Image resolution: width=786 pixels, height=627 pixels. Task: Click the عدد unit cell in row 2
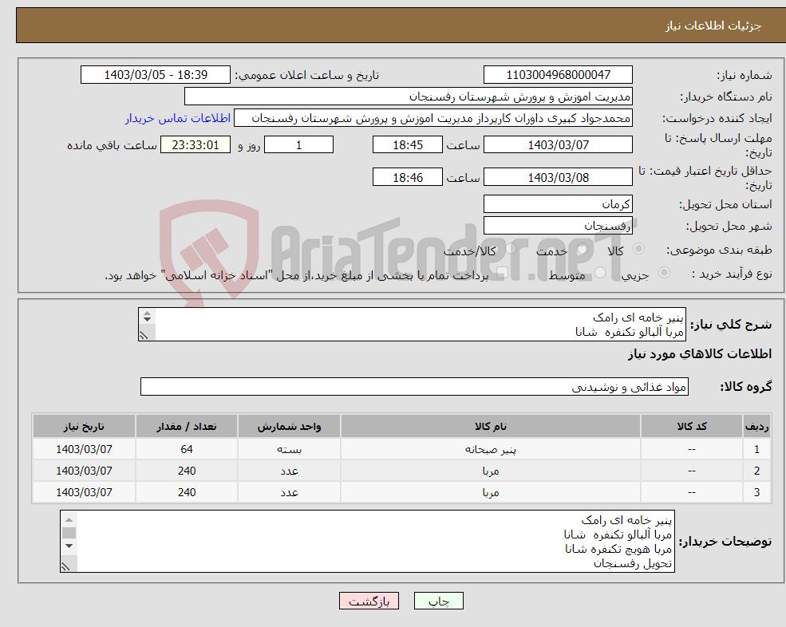coord(289,471)
